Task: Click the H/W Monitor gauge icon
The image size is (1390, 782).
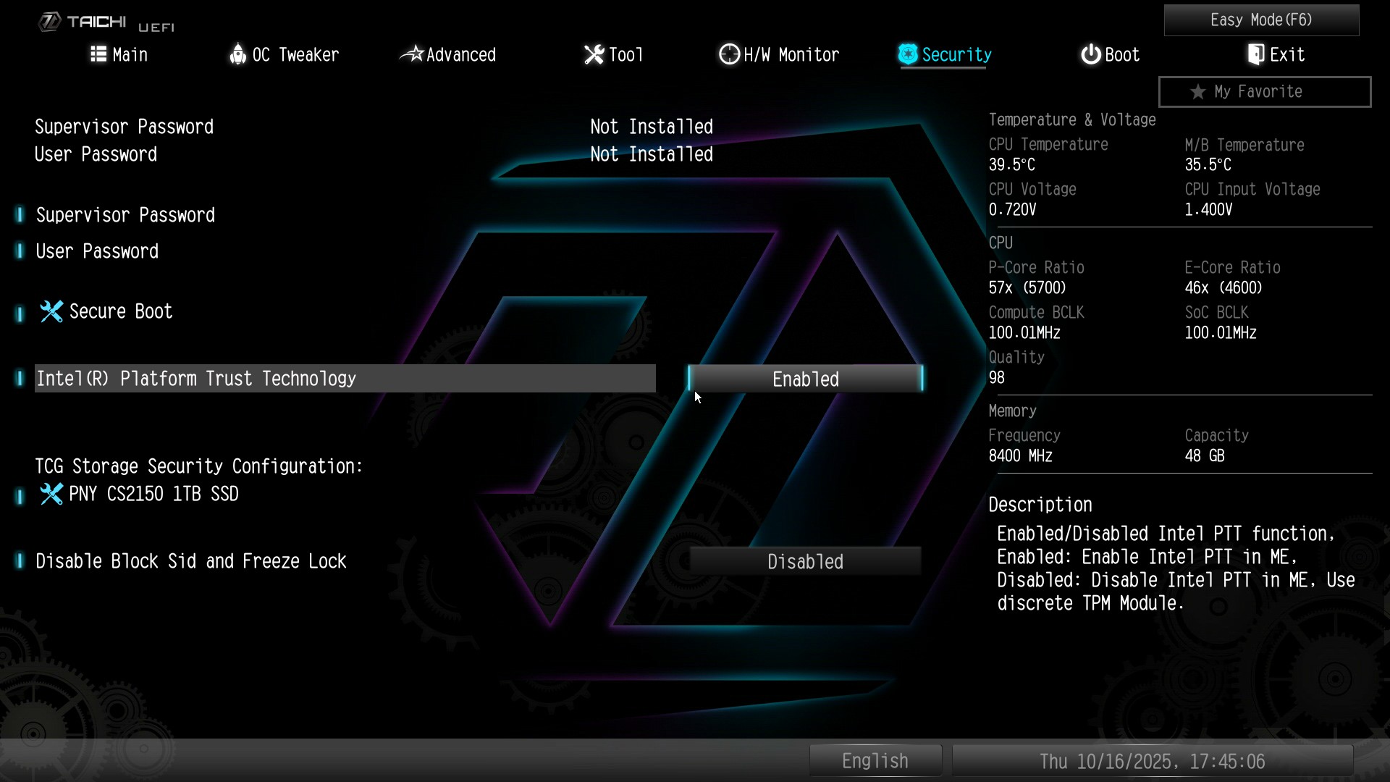Action: (x=729, y=54)
